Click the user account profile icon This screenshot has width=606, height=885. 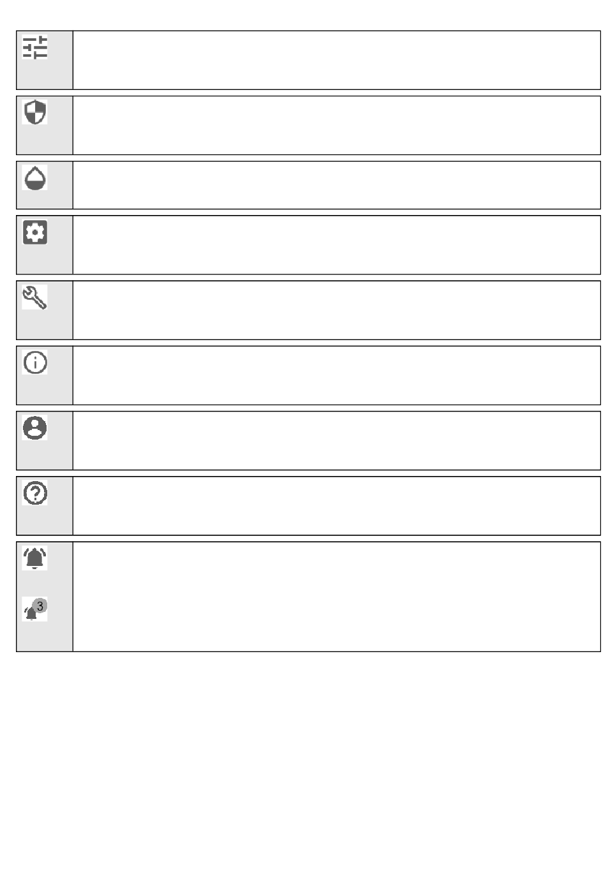pos(35,428)
